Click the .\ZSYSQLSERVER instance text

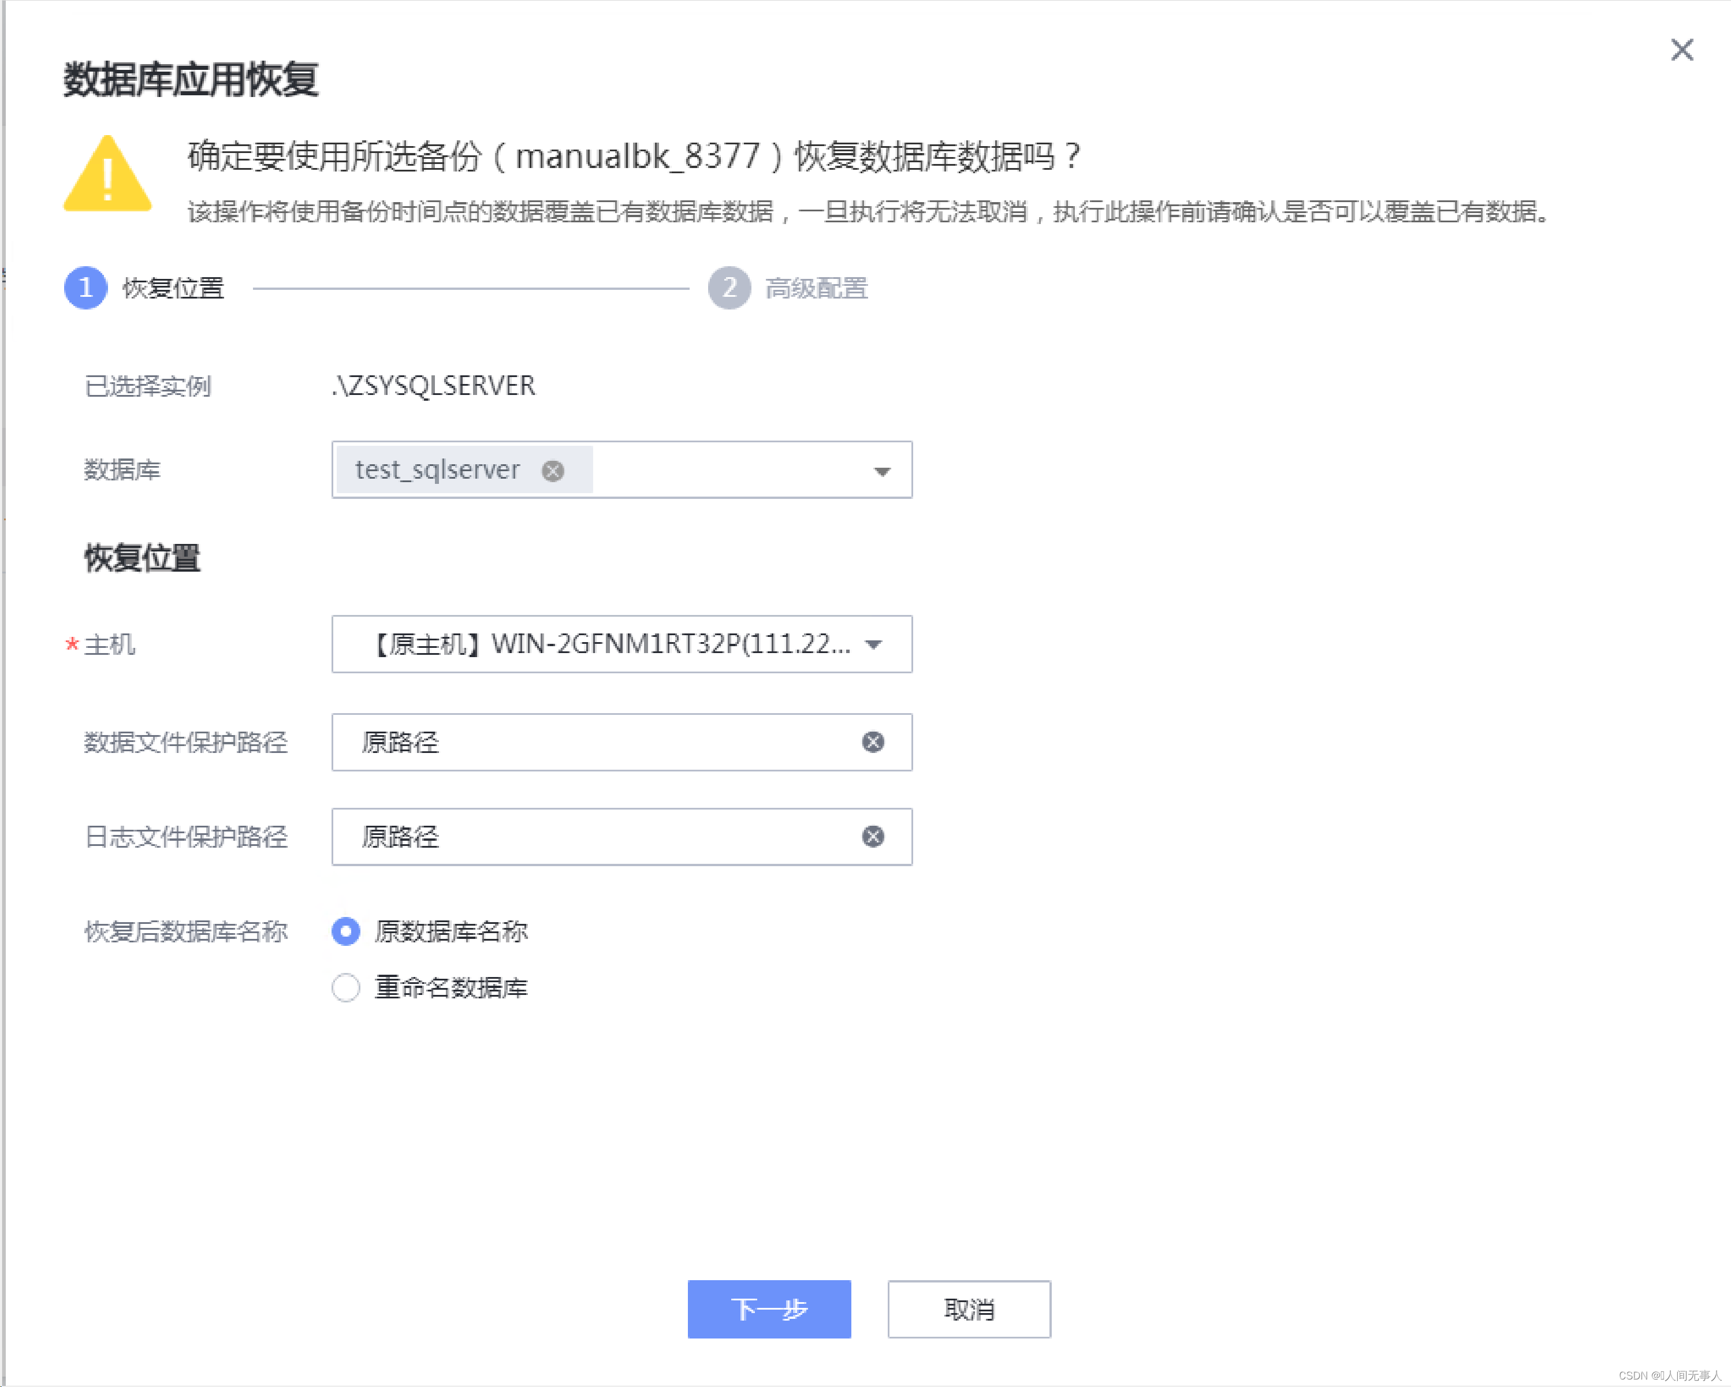[x=434, y=385]
